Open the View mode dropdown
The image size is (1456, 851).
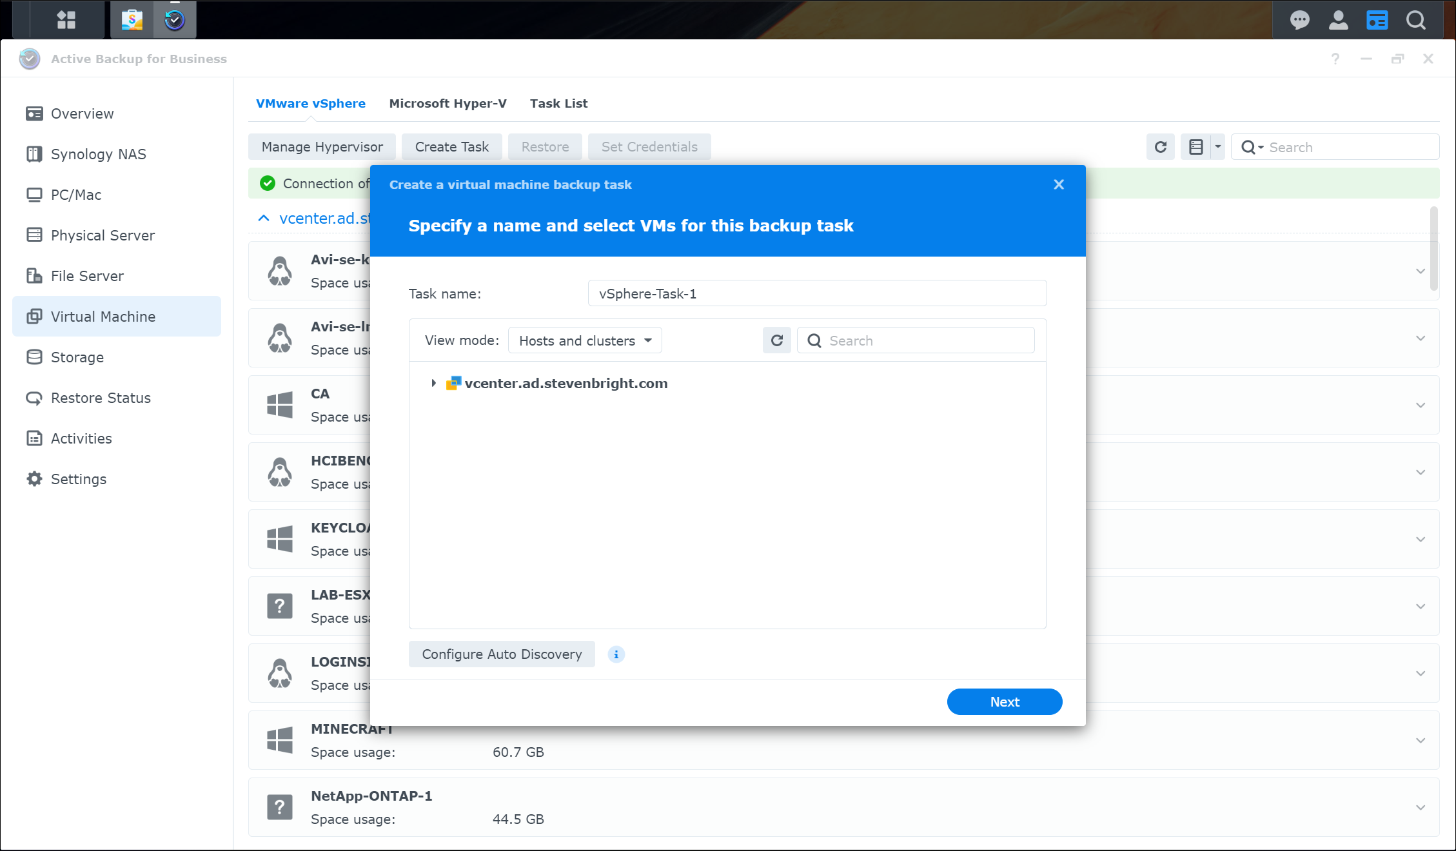(585, 340)
